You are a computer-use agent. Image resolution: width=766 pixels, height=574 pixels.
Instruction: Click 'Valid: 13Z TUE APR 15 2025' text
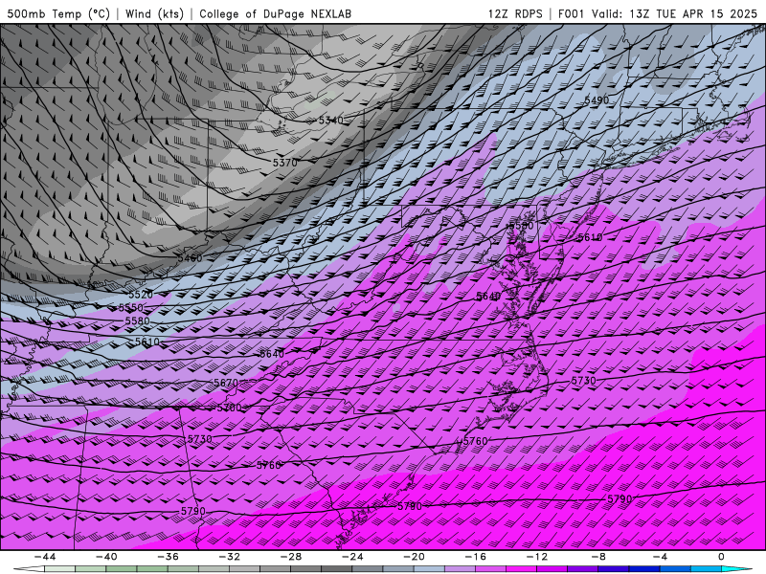674,13
